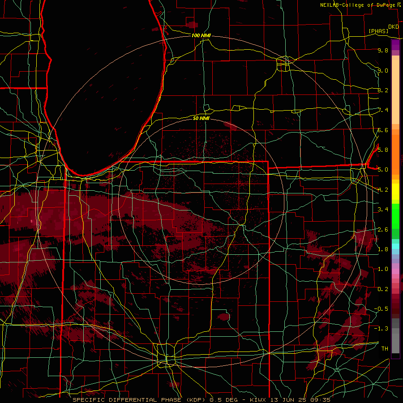
Task: Select the 5.0 value on color scale
Action: [383, 170]
